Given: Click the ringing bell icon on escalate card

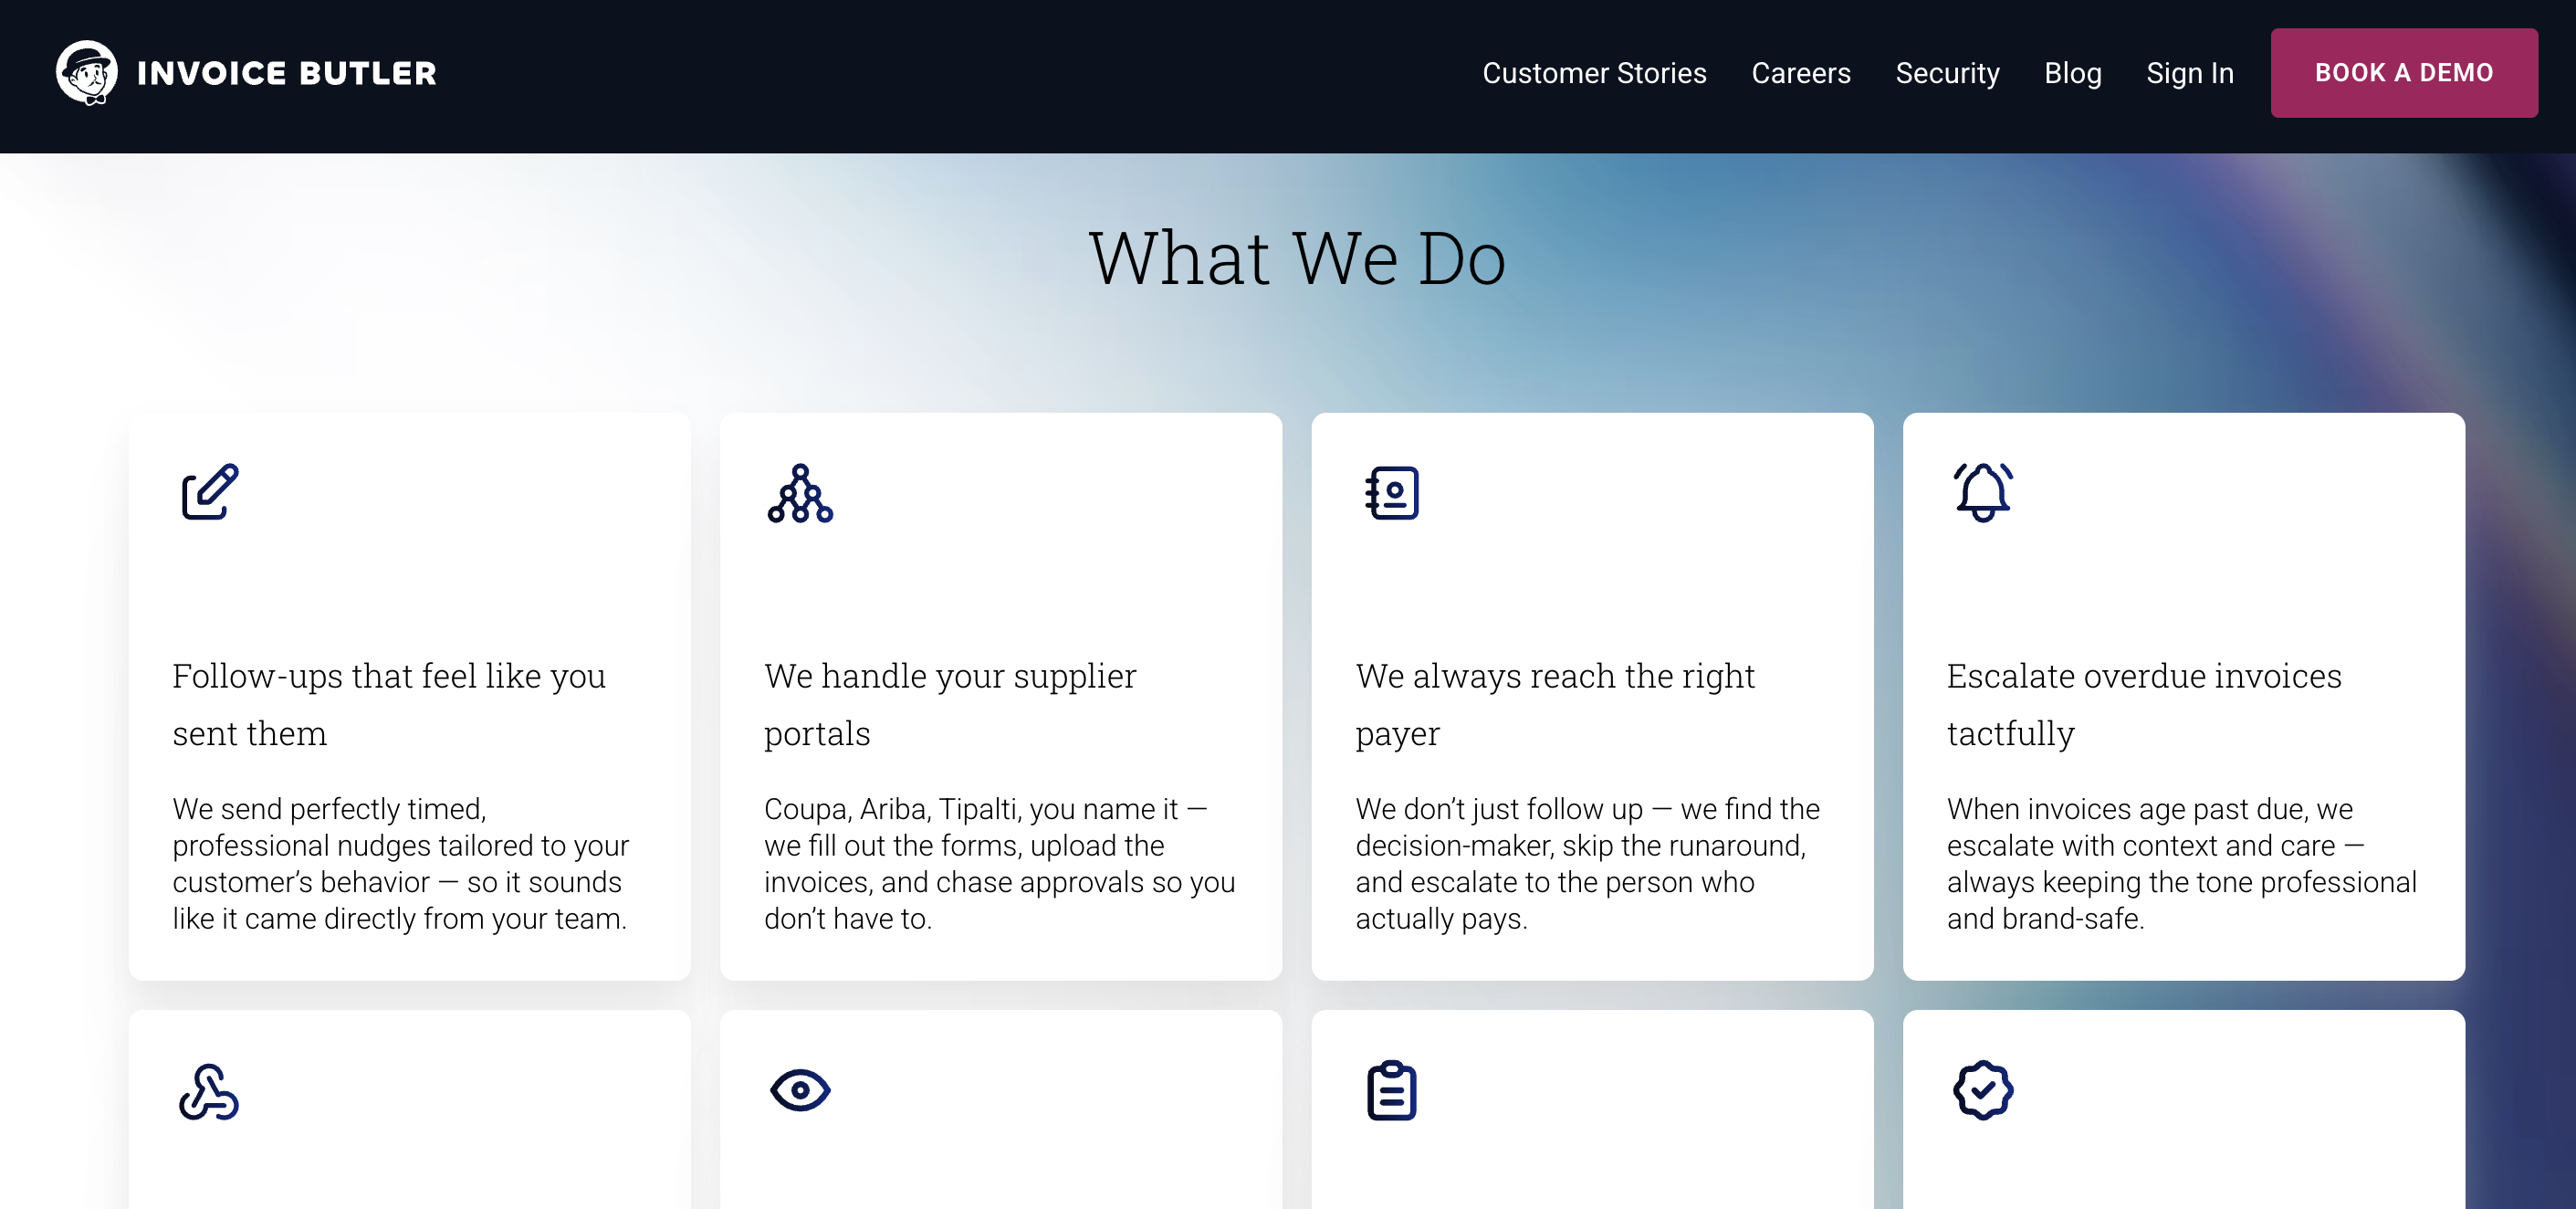Looking at the screenshot, I should 1983,492.
